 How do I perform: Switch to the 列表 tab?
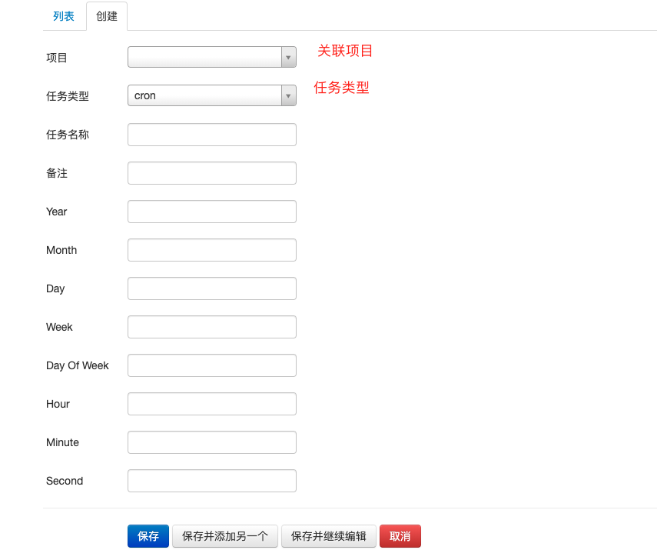[64, 16]
